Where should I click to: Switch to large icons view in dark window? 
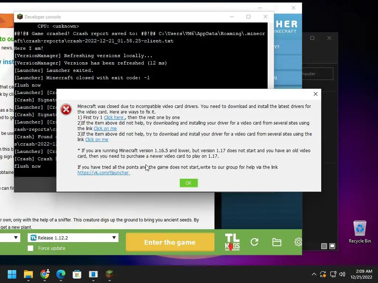coord(332,246)
